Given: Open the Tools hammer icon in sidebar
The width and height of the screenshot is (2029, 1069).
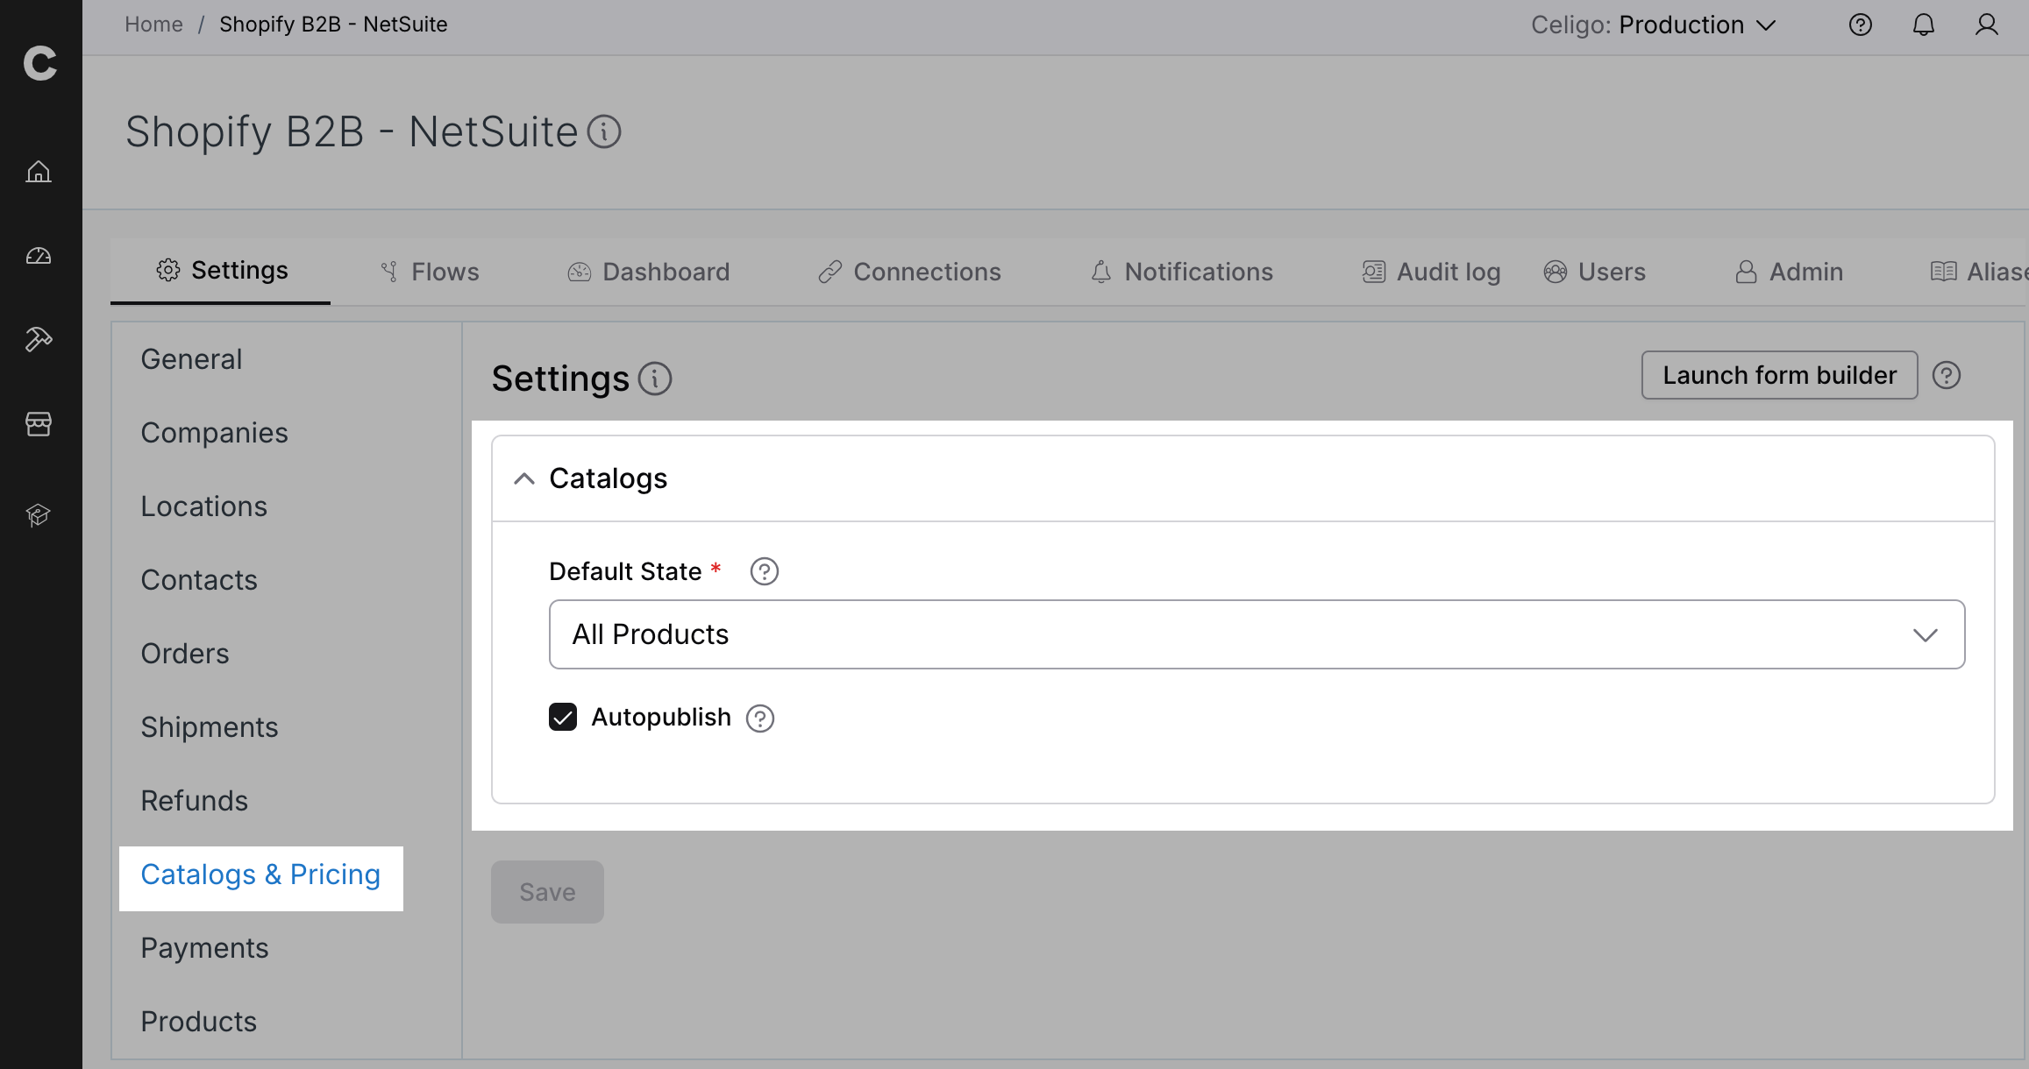Looking at the screenshot, I should [39, 339].
